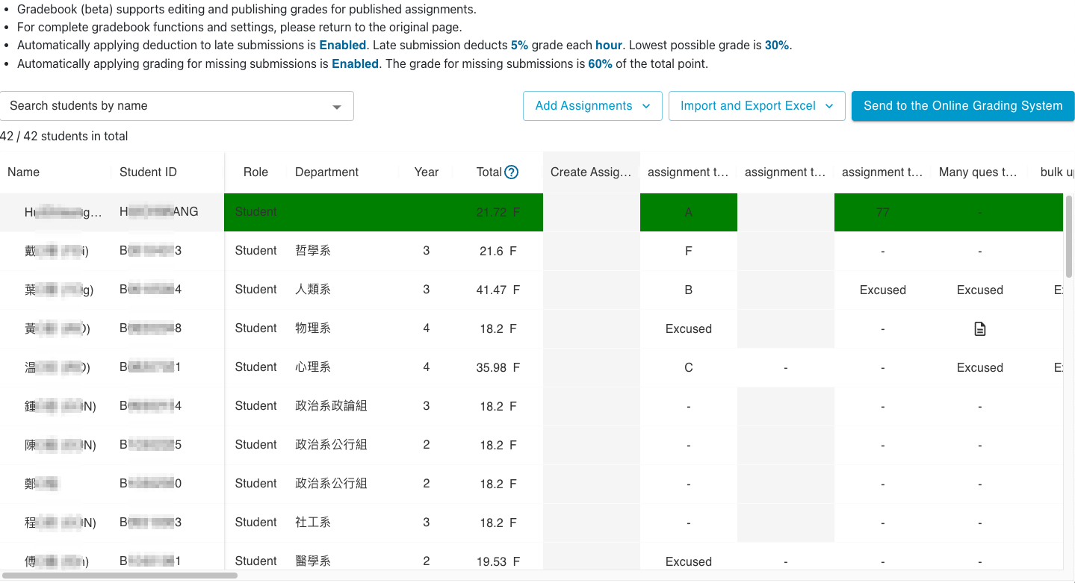
Task: Click the 35.98 F total cell
Action: [497, 367]
